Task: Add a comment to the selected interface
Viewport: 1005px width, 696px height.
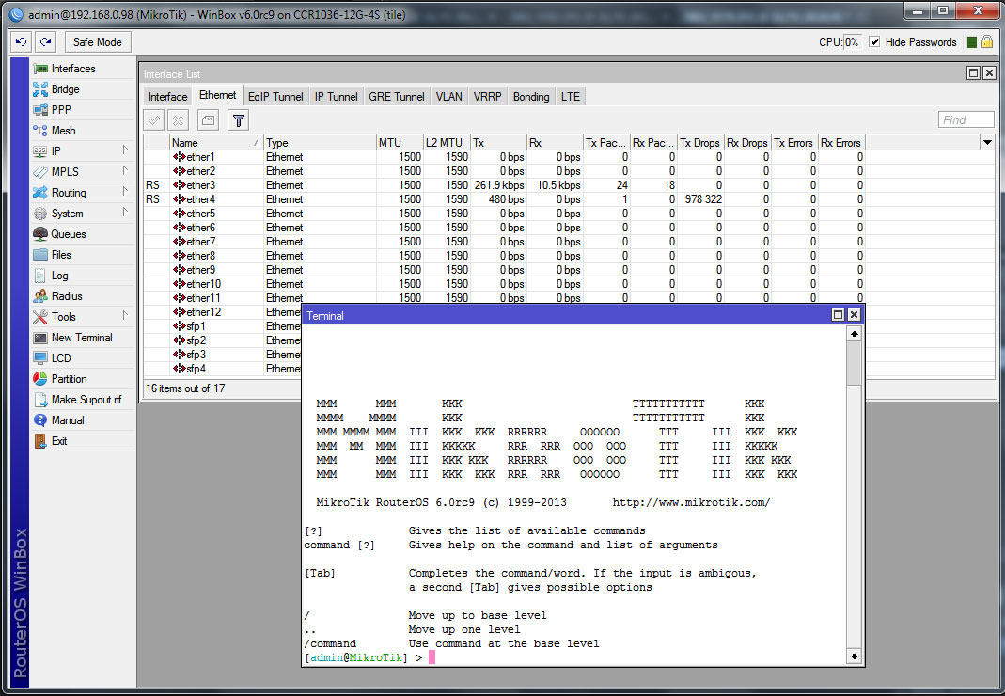Action: point(208,119)
